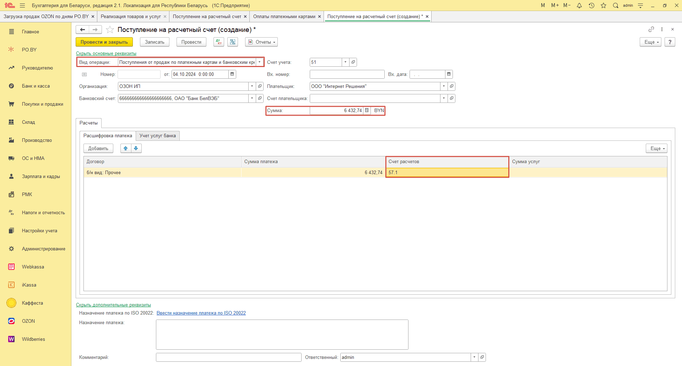Add document to favorites star

[110, 29]
